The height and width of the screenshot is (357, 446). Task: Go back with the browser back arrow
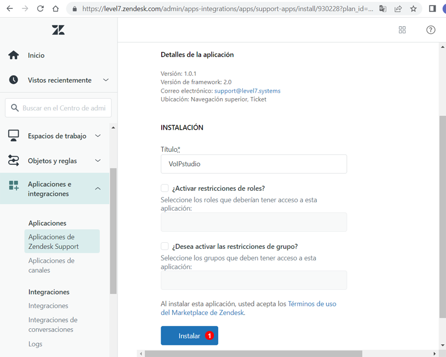pos(9,8)
